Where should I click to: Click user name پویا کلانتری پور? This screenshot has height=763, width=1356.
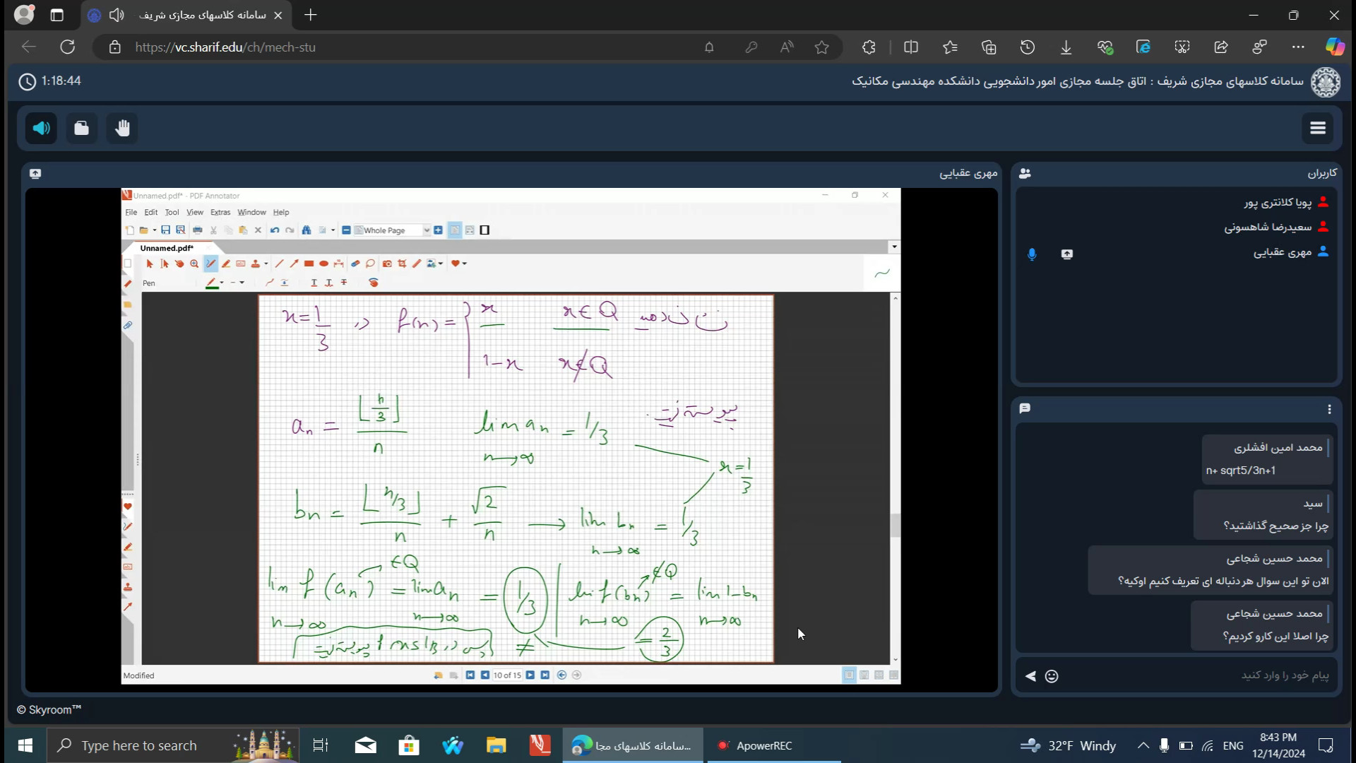point(1277,203)
